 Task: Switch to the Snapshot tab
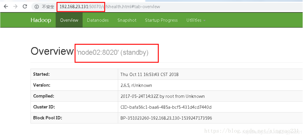click(x=127, y=20)
